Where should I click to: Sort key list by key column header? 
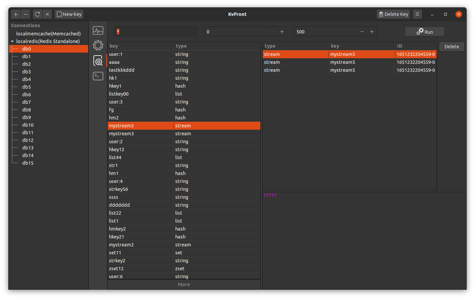click(x=141, y=46)
